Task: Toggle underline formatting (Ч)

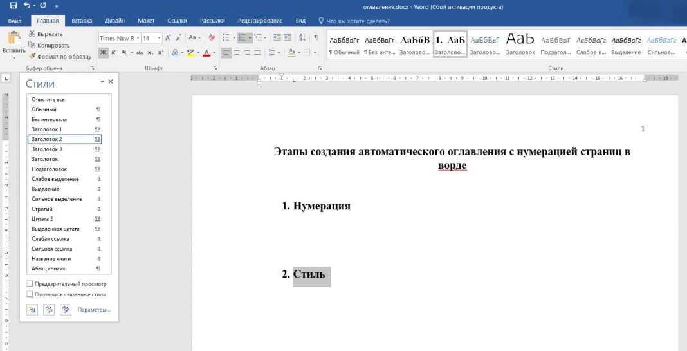Action: pyautogui.click(x=124, y=53)
